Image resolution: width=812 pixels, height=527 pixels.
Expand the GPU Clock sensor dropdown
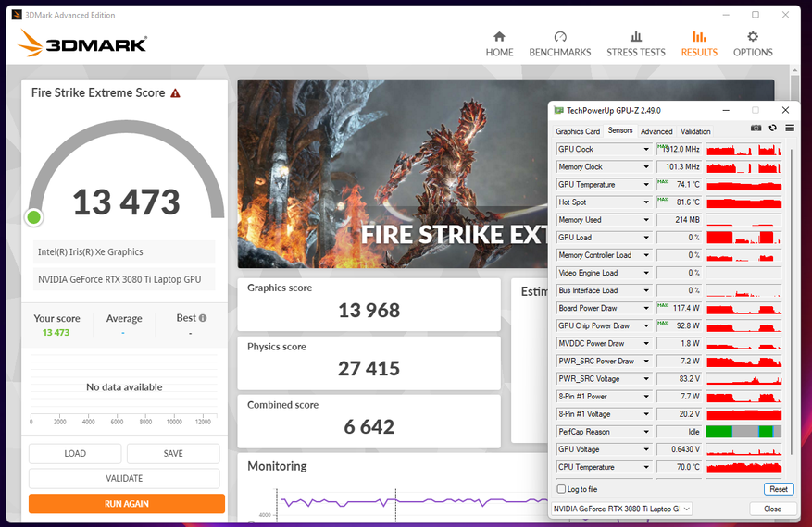[x=646, y=150]
